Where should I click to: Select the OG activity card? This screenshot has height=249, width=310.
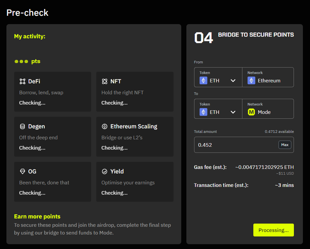click(52, 182)
